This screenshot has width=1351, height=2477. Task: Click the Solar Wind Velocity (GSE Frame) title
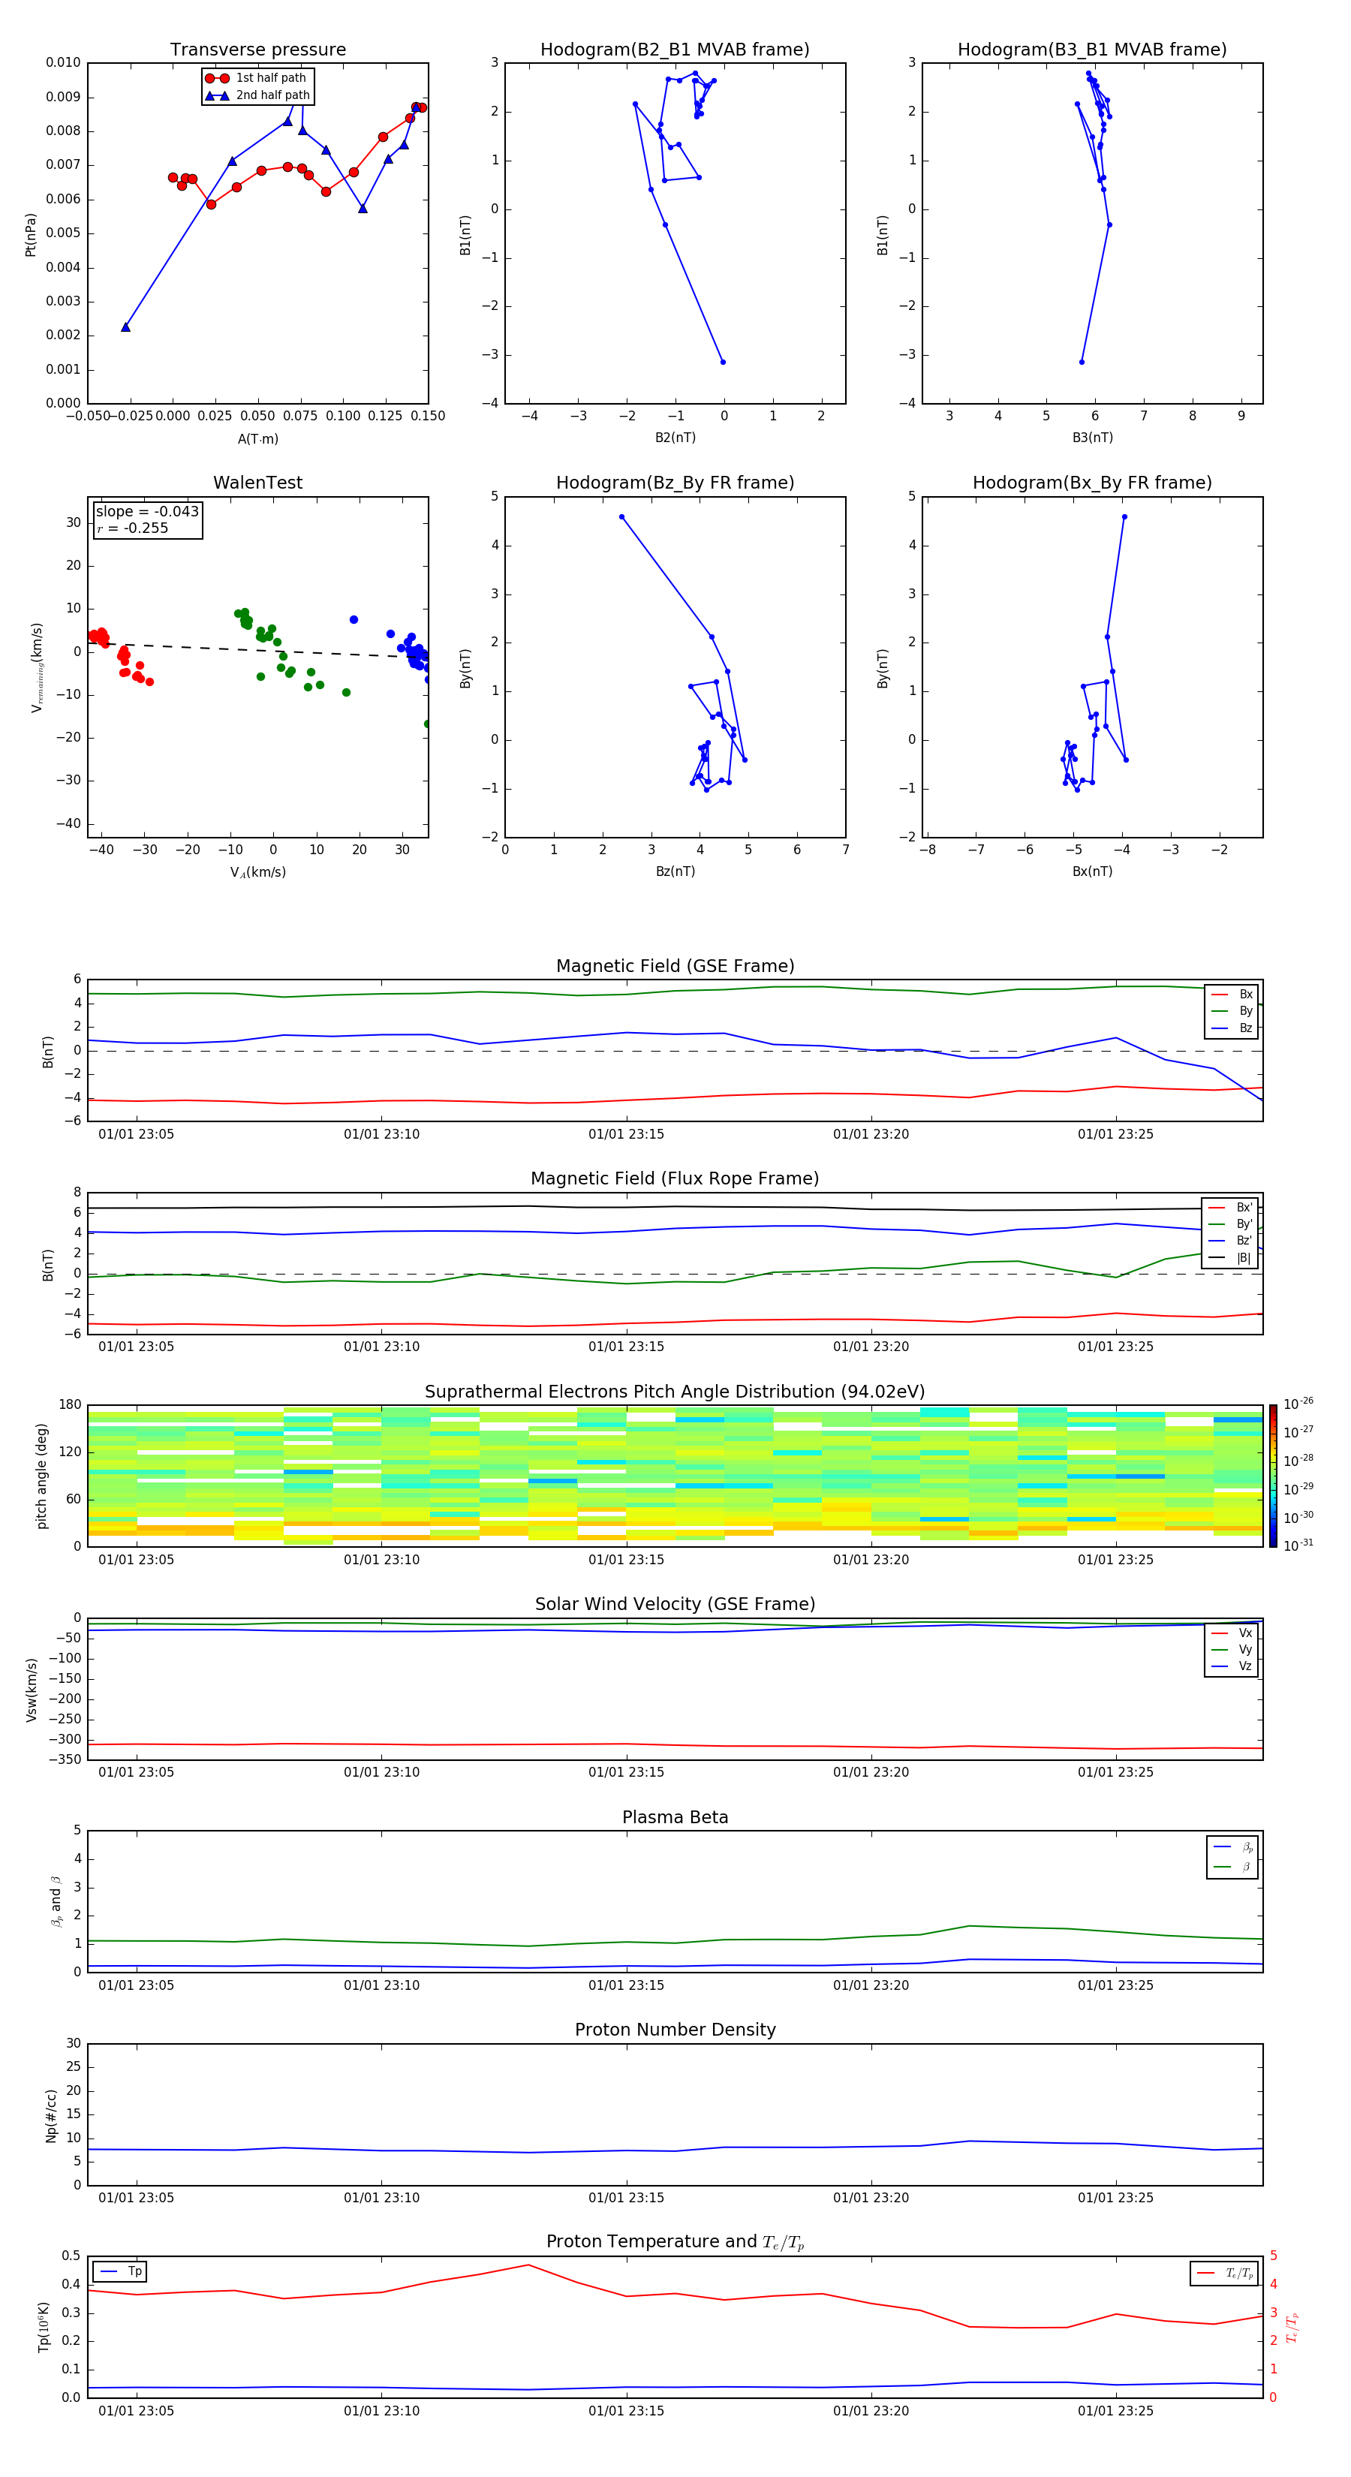tap(675, 1605)
